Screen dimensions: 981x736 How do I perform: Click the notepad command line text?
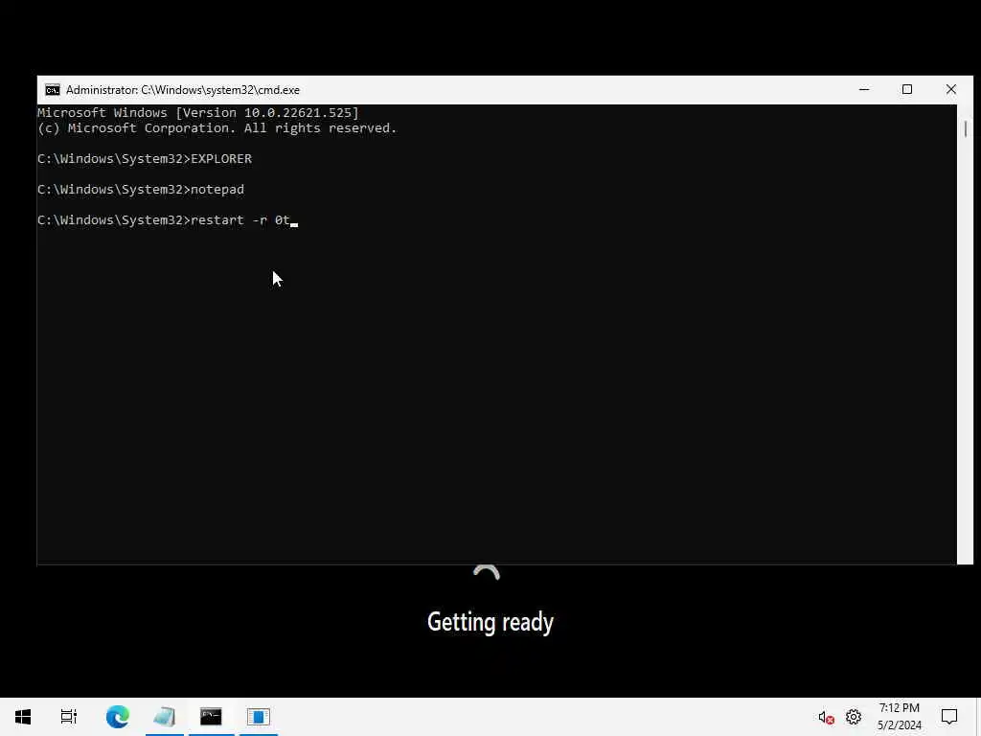(141, 190)
